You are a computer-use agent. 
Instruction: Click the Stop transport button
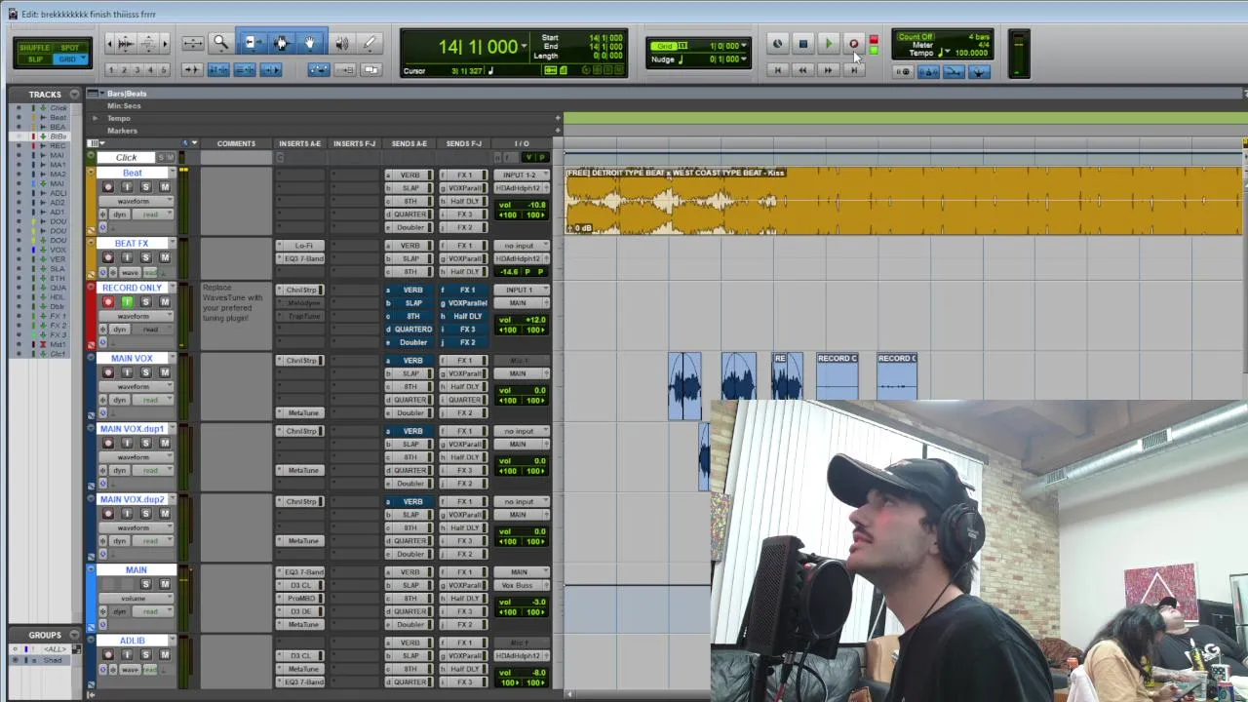coord(802,44)
